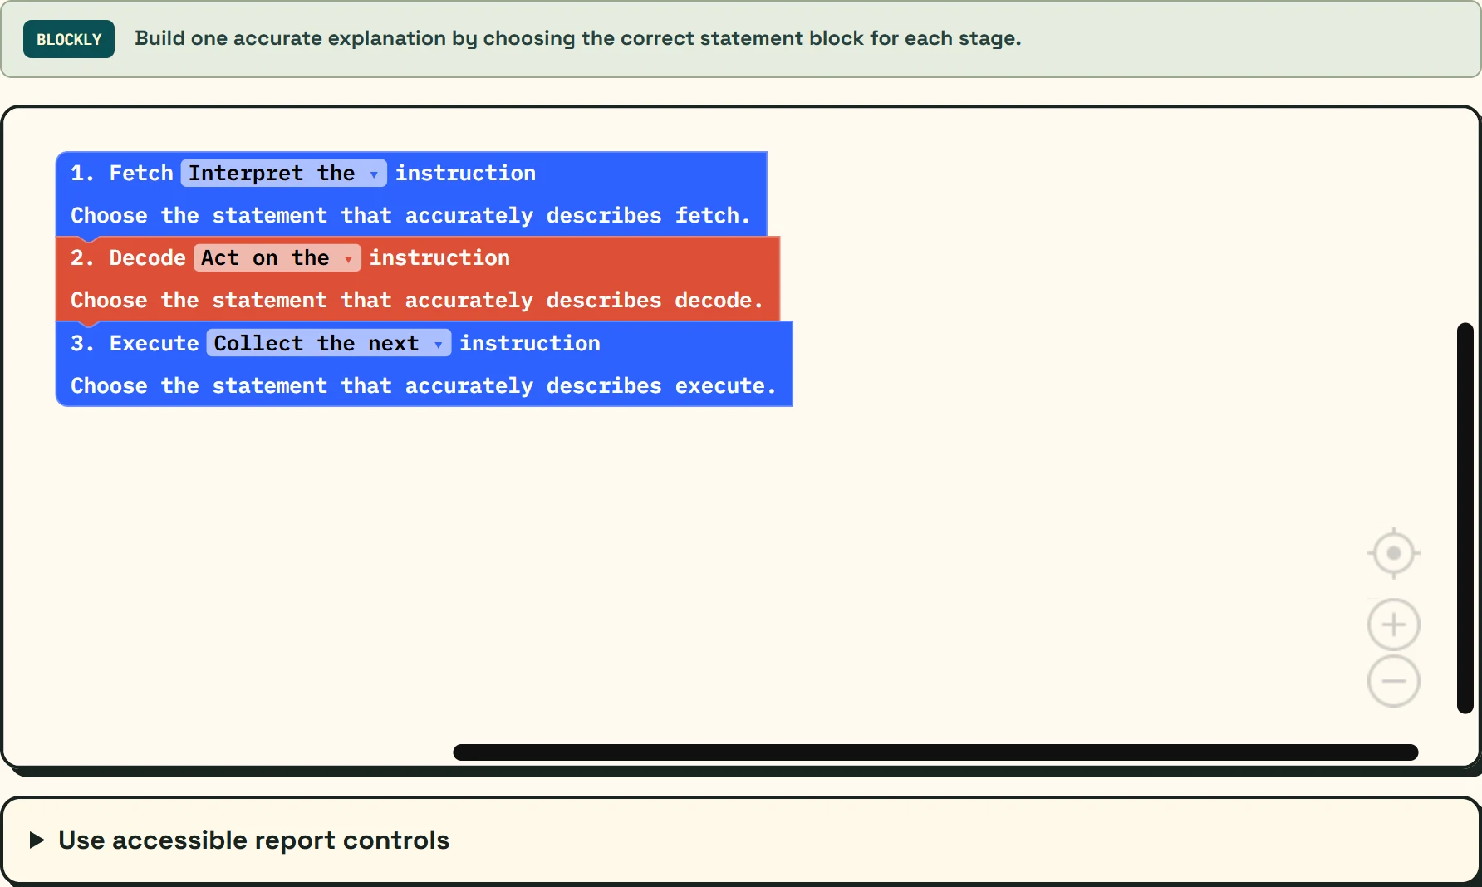Click the vertical workspace scrollbar
This screenshot has height=887, width=1482.
click(1465, 518)
